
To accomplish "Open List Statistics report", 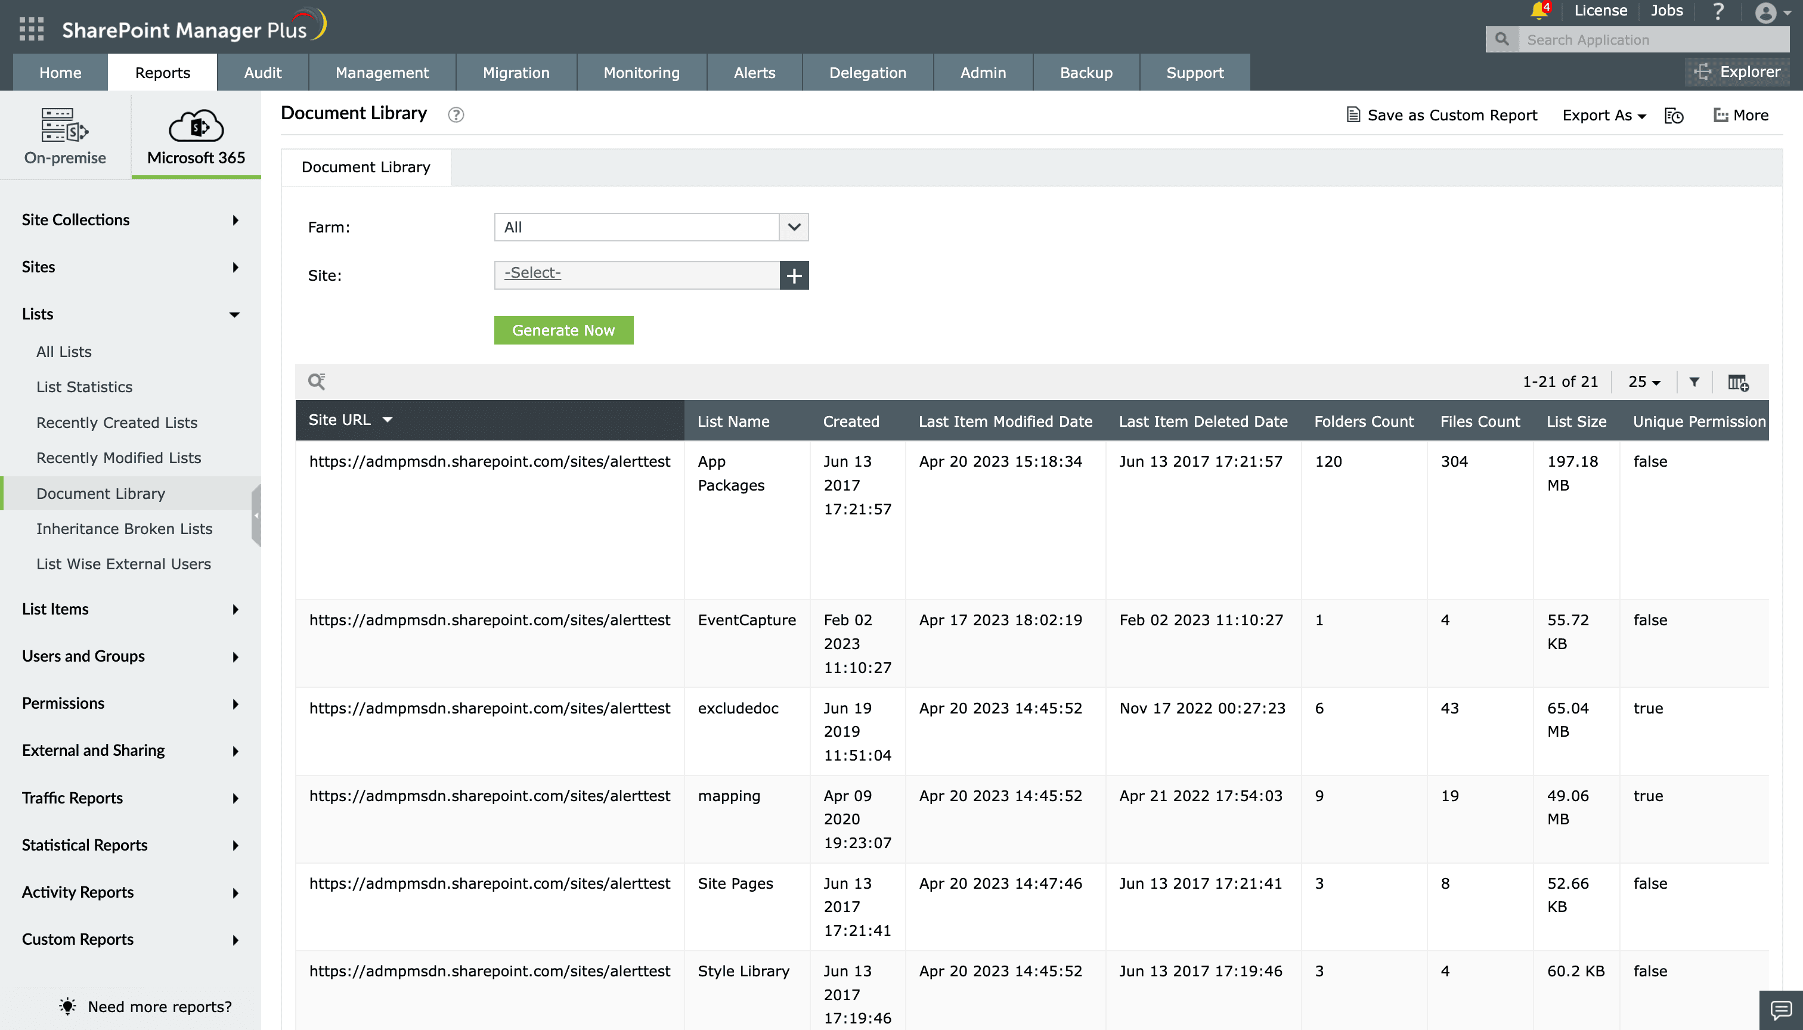I will (84, 387).
